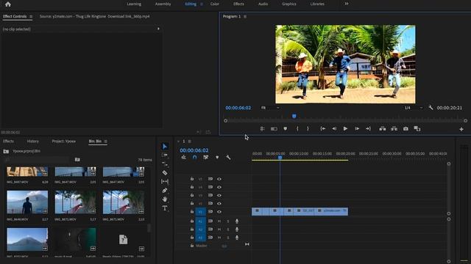Hide video track V2 with eye icon
471x264 pixels.
[x=219, y=204]
